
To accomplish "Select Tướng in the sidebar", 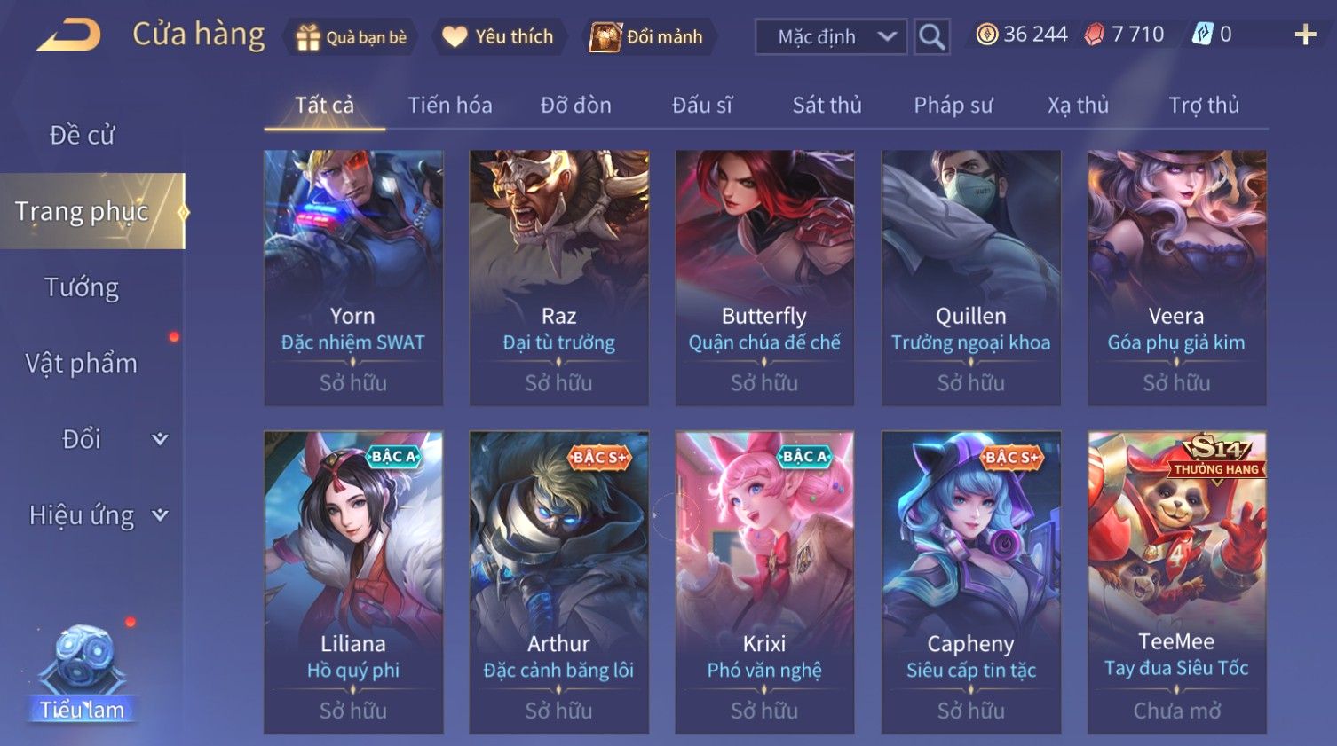I will click(x=82, y=287).
